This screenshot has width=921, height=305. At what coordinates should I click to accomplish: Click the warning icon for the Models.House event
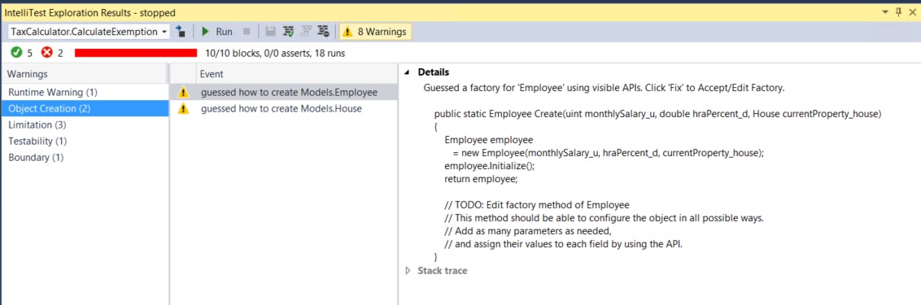(183, 109)
